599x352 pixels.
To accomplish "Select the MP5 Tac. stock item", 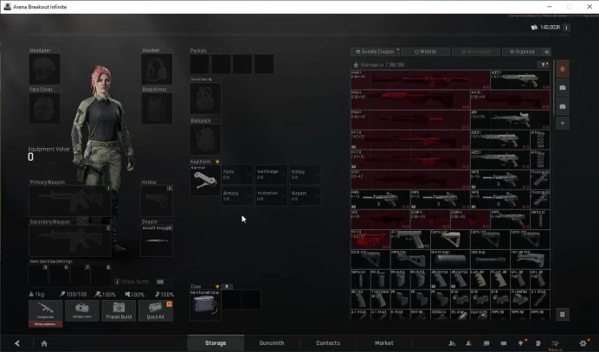I will tap(410, 259).
